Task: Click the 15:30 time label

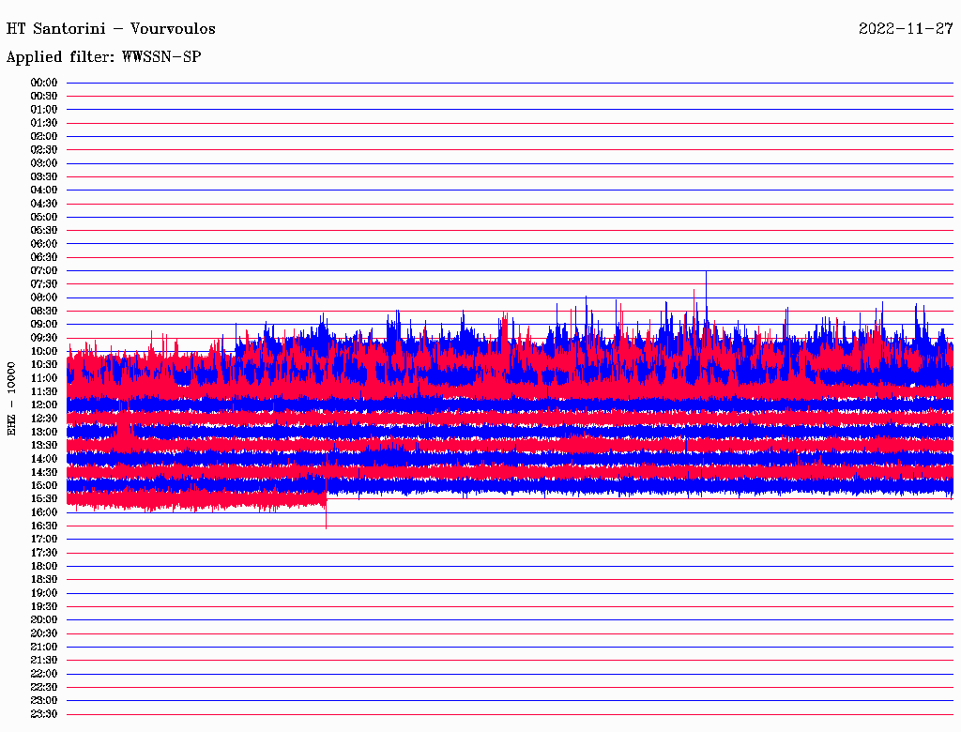Action: (x=44, y=499)
